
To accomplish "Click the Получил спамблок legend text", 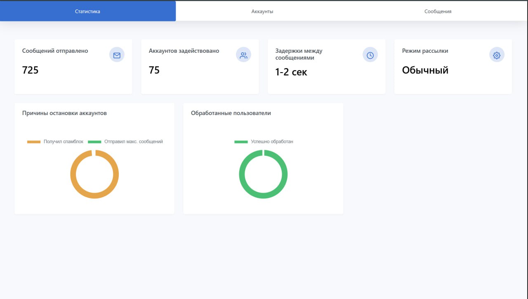I will 64,141.
